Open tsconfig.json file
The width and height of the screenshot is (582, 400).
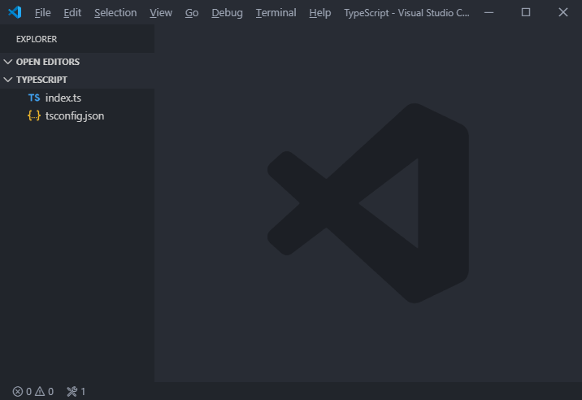point(77,115)
